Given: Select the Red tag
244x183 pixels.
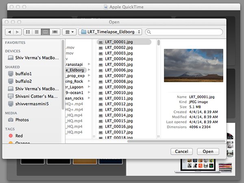Looking at the screenshot, I should point(19,136).
